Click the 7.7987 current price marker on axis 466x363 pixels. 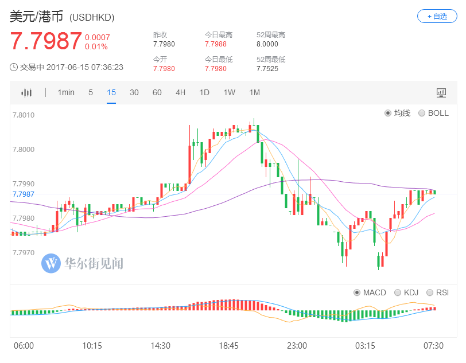coord(23,194)
